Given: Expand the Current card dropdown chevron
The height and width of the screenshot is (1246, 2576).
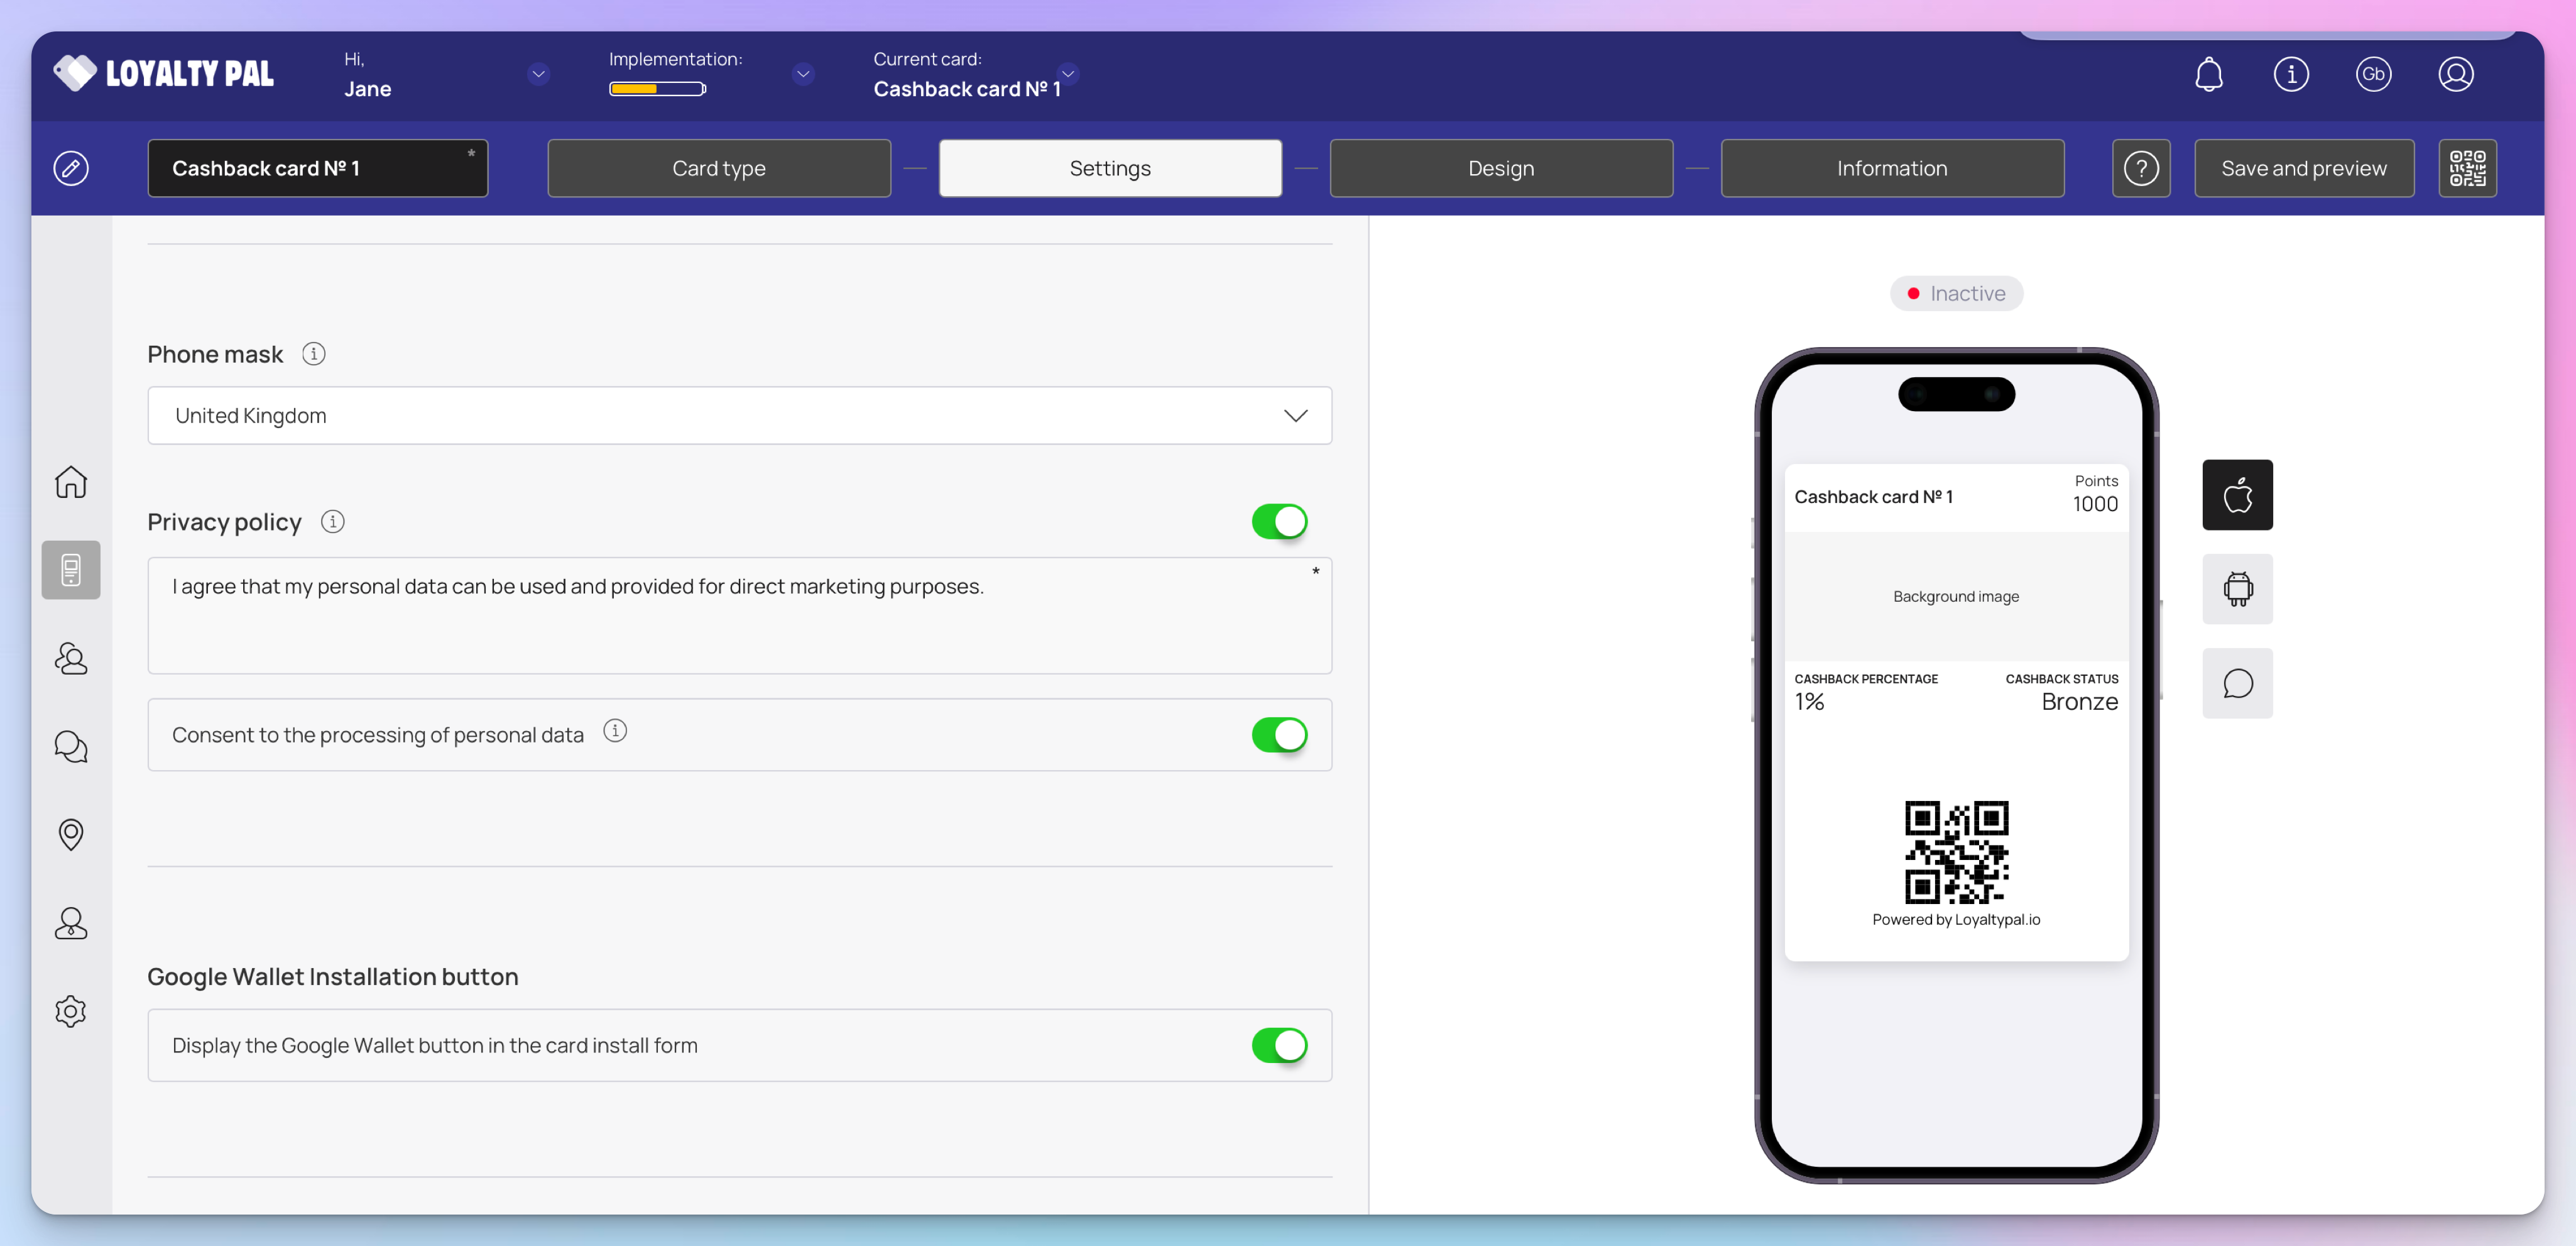Looking at the screenshot, I should click(x=1067, y=73).
